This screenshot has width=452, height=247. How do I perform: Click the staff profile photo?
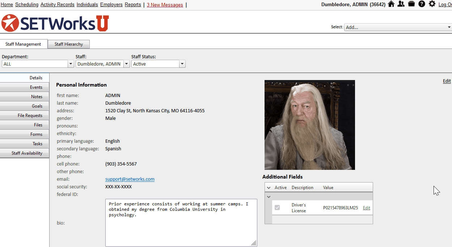(310, 125)
